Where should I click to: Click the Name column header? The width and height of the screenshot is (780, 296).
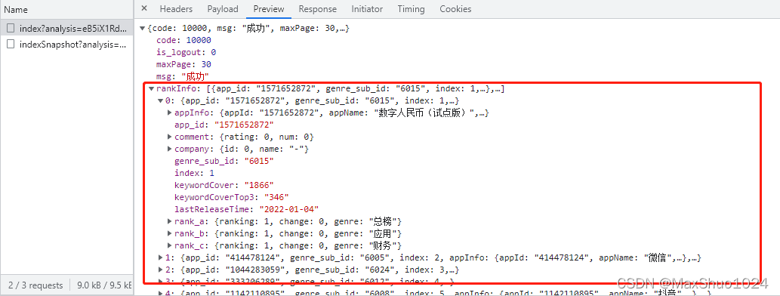[x=66, y=10]
